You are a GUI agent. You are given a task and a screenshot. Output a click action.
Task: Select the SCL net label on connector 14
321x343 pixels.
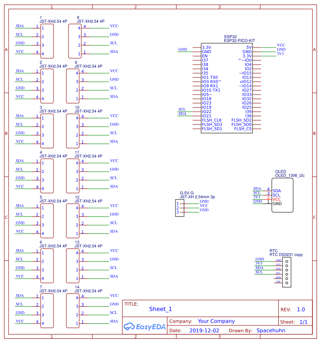(113, 313)
